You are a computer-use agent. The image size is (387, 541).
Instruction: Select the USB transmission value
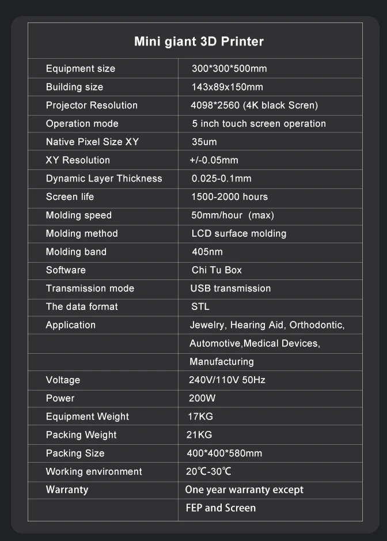[230, 289]
